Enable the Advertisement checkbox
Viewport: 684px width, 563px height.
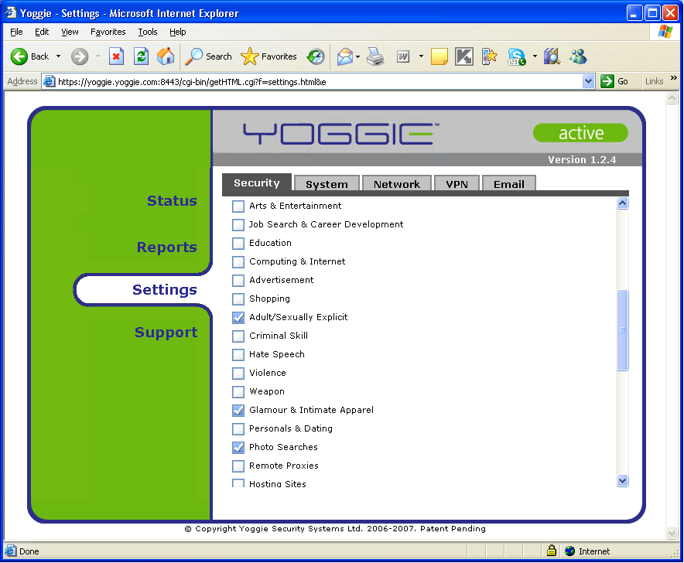click(238, 280)
